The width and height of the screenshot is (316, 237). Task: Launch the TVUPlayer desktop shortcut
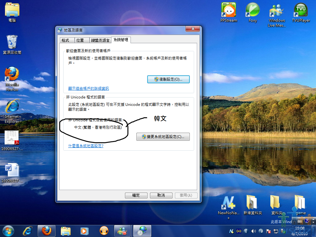[x=301, y=12]
